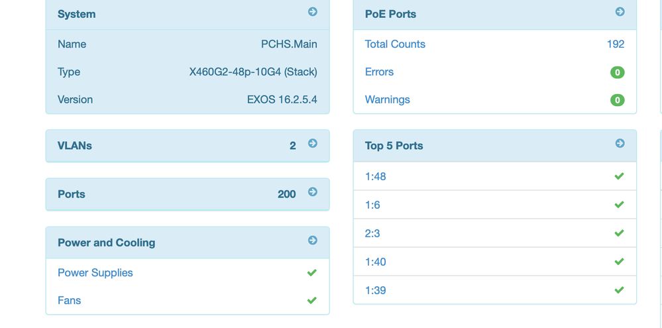
Task: Select the Total Counts link
Action: [x=395, y=44]
